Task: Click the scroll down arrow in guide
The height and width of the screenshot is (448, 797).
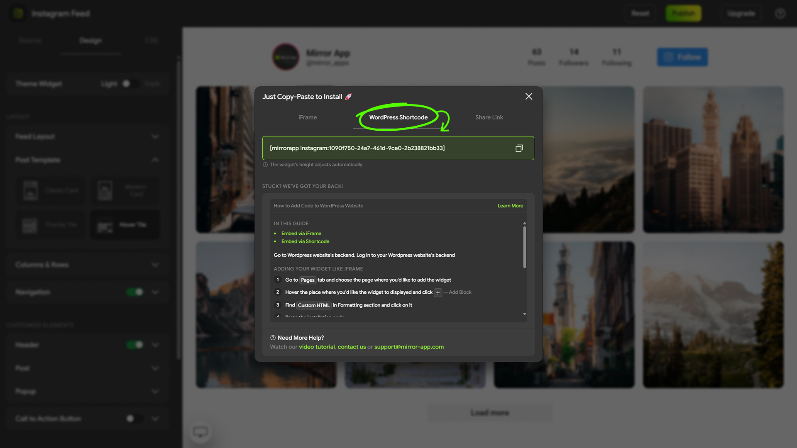Action: tap(525, 314)
